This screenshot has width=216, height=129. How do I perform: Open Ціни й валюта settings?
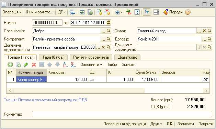[39, 12]
